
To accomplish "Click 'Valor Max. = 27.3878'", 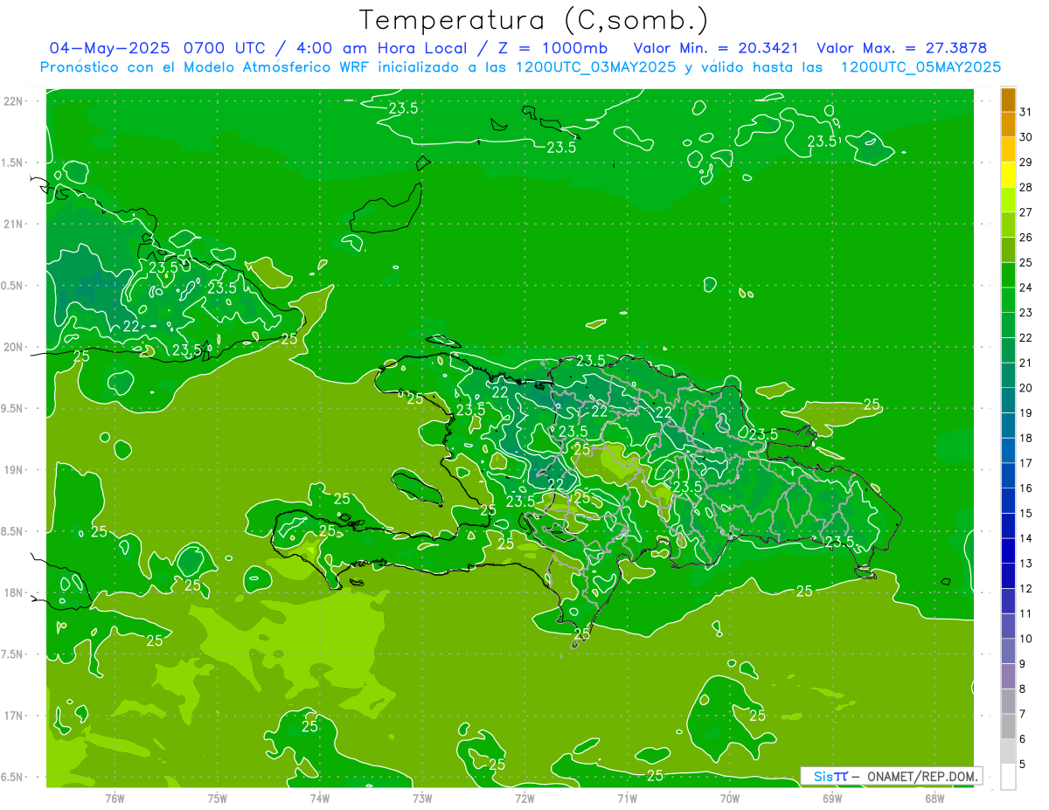I will [x=901, y=47].
